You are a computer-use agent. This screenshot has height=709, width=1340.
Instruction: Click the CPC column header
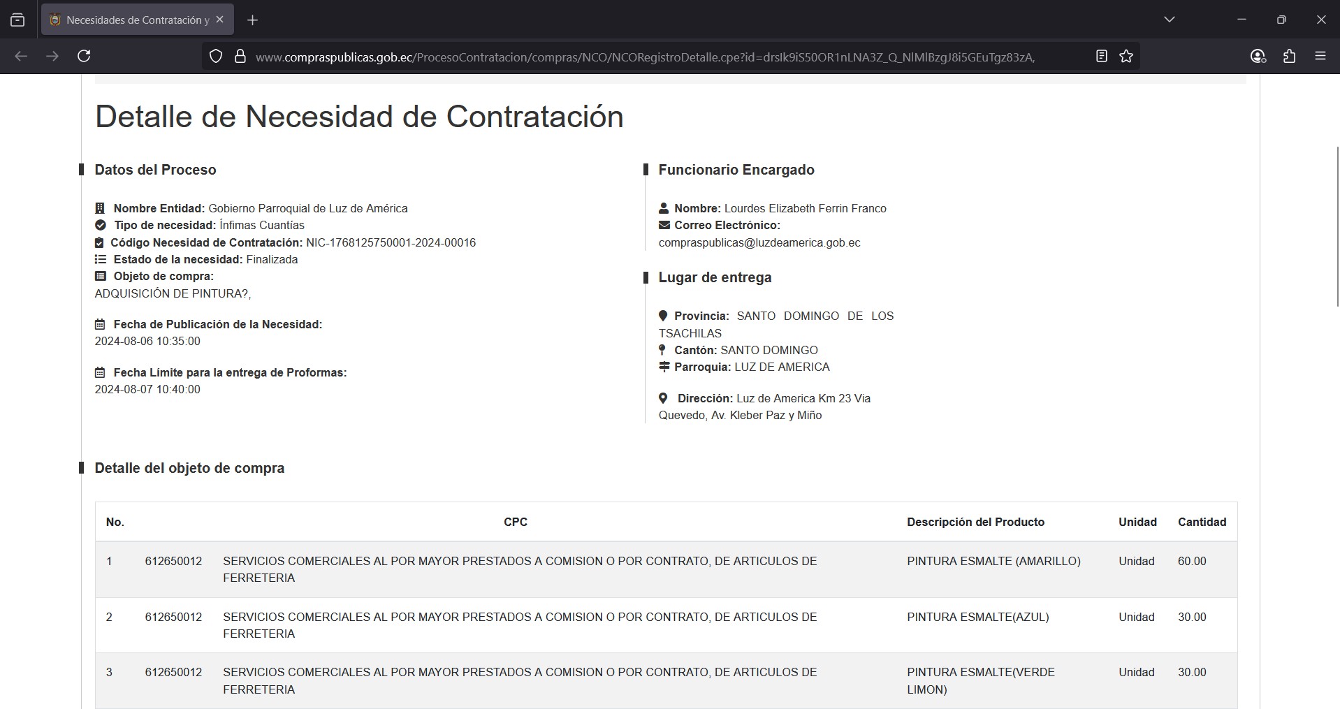click(516, 522)
